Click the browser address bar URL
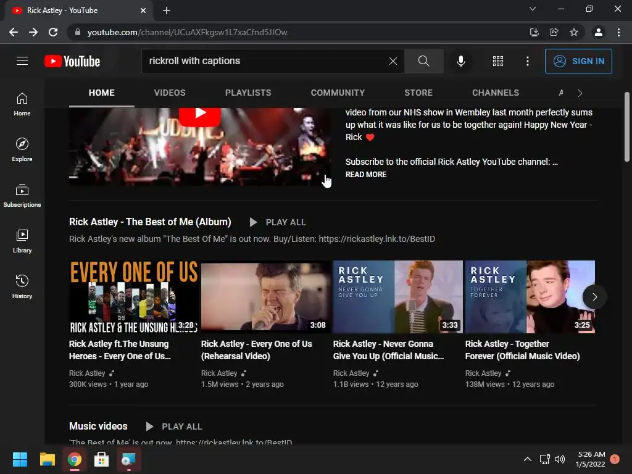 tap(187, 32)
